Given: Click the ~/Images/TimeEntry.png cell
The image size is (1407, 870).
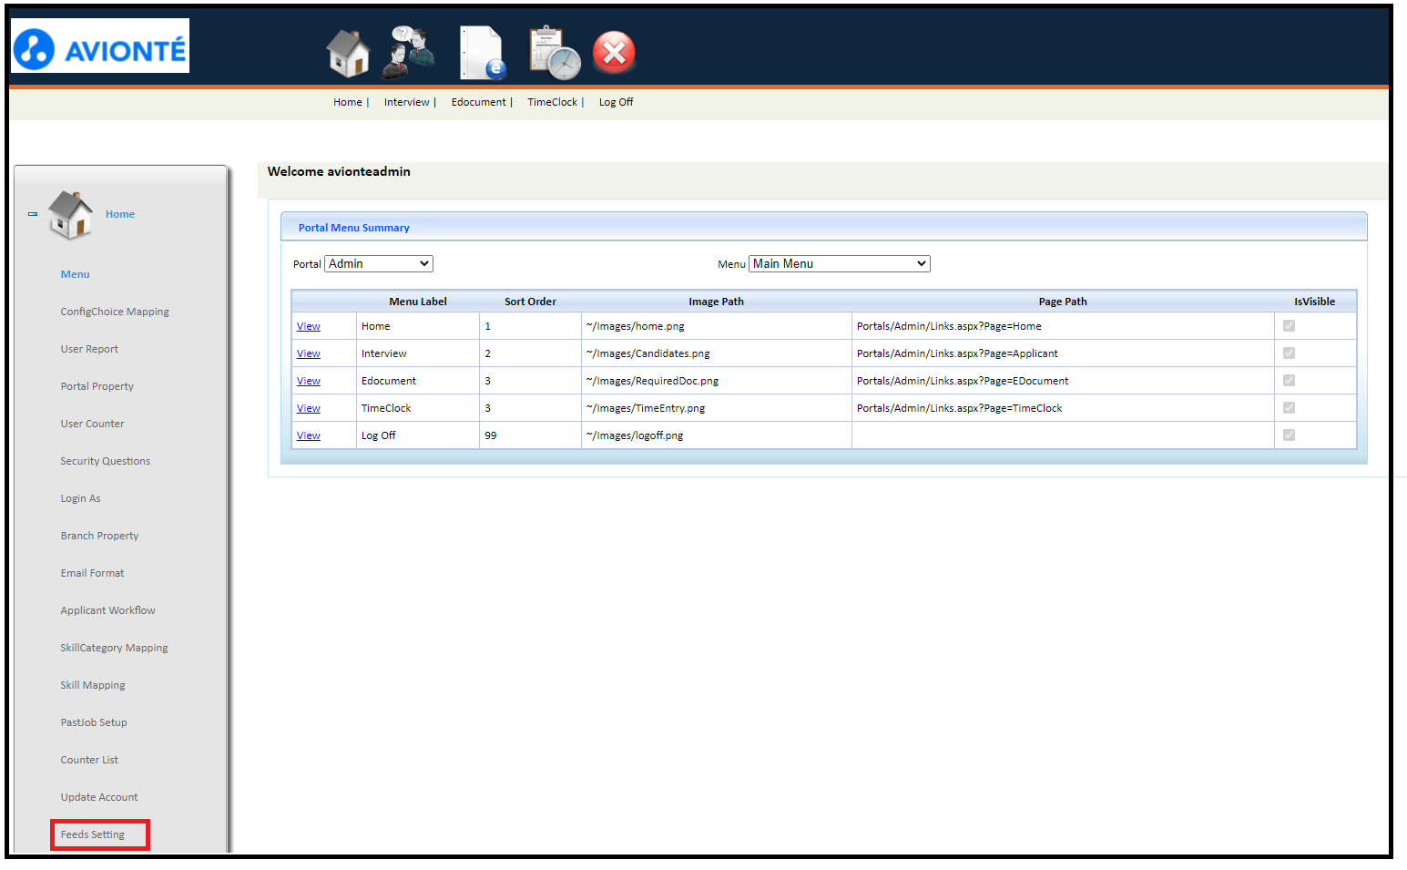Looking at the screenshot, I should point(716,408).
